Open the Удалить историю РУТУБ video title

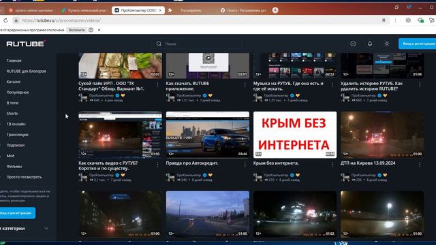[x=371, y=86]
